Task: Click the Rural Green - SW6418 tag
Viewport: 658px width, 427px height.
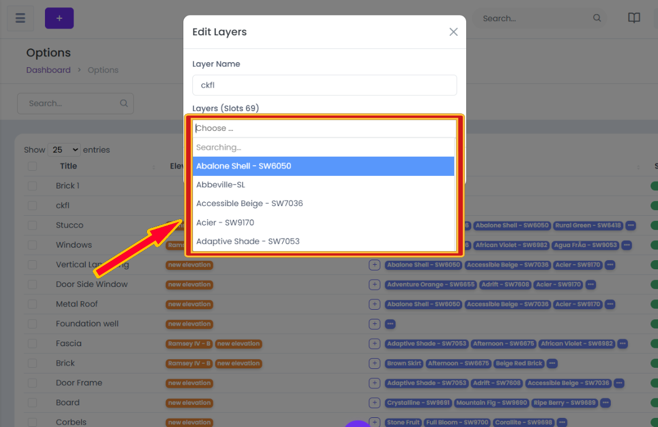Action: click(x=588, y=225)
